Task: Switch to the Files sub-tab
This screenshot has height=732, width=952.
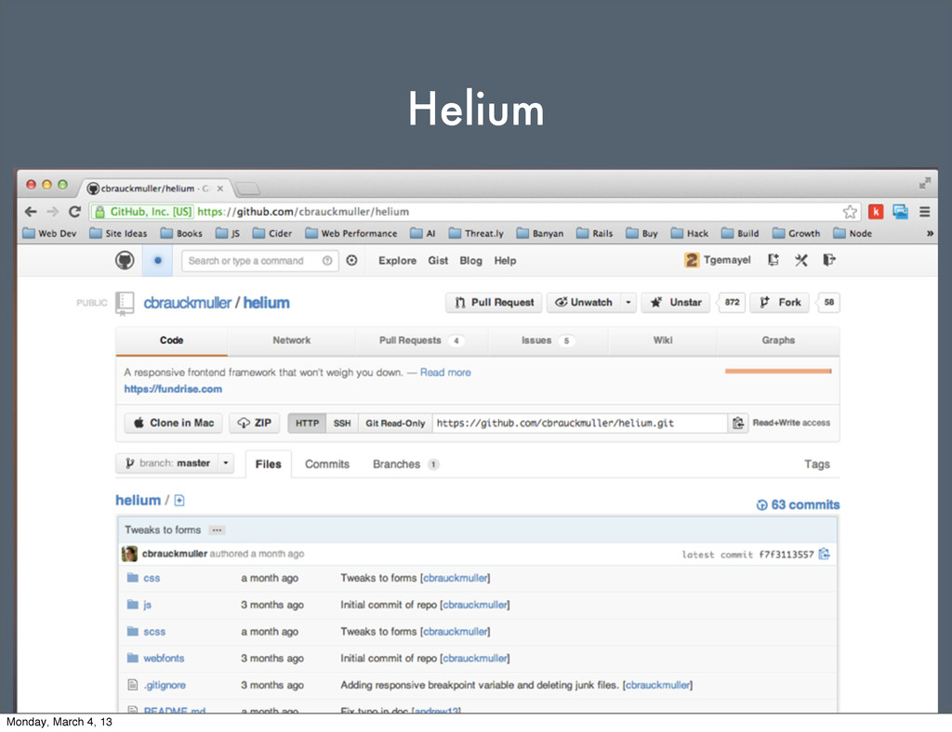Action: [x=269, y=464]
